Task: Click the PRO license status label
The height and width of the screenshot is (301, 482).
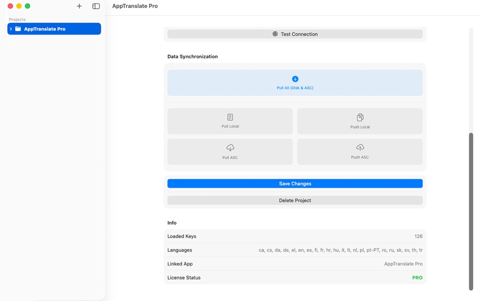Action: click(x=417, y=278)
